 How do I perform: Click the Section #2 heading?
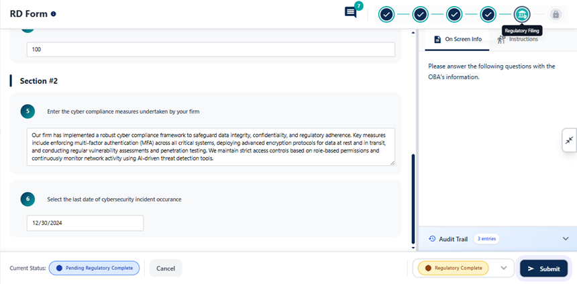39,81
